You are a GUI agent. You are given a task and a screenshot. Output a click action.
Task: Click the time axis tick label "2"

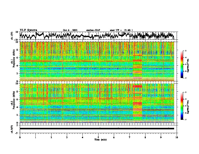point(51,137)
